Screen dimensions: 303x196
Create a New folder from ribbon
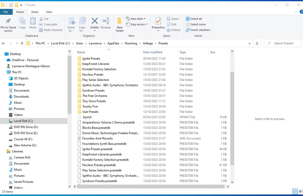pyautogui.click(x=120, y=24)
